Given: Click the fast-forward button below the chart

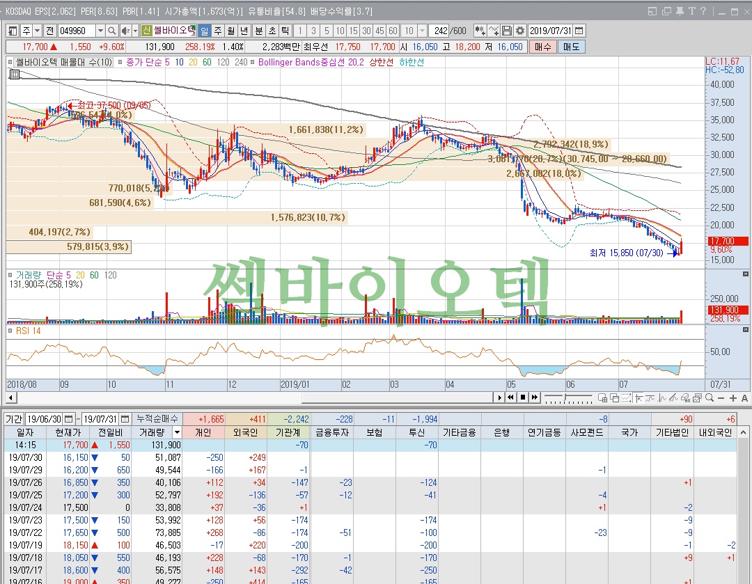Looking at the screenshot, I should (534, 397).
